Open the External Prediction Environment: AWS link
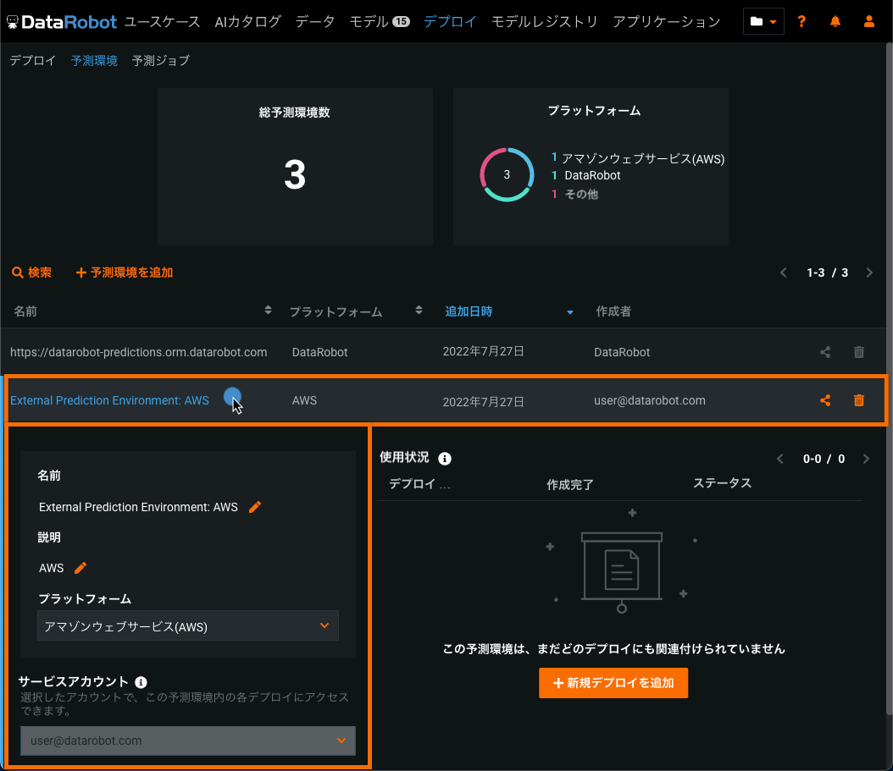The width and height of the screenshot is (893, 771). pos(109,400)
